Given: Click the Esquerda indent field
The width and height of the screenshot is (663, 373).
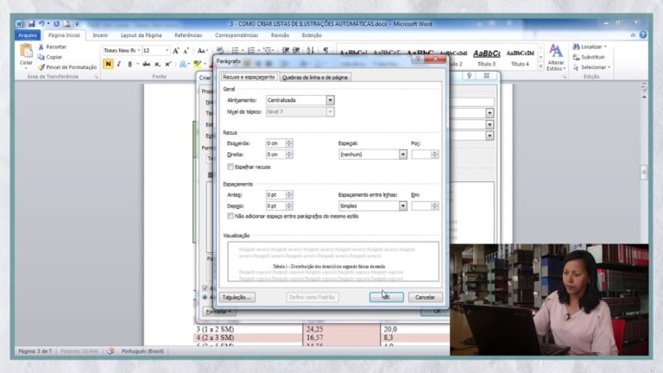Looking at the screenshot, I should coord(275,143).
